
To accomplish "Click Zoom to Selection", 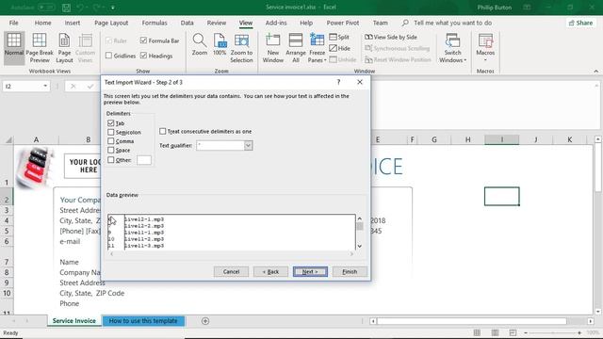I will (x=241, y=48).
